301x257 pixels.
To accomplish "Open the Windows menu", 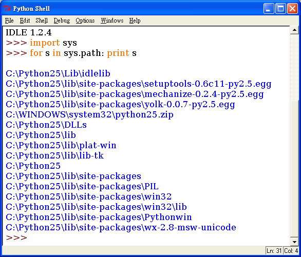I will point(112,21).
